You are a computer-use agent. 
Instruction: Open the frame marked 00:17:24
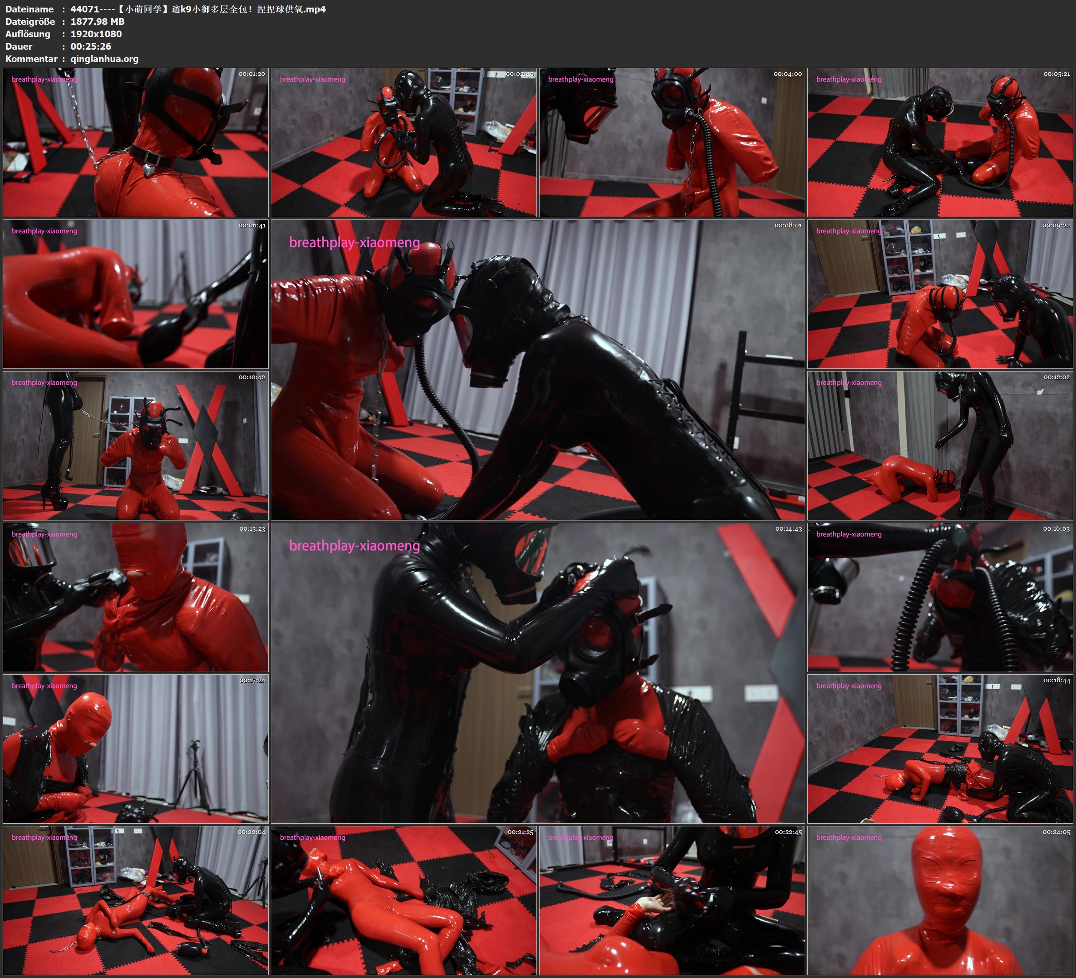click(136, 748)
